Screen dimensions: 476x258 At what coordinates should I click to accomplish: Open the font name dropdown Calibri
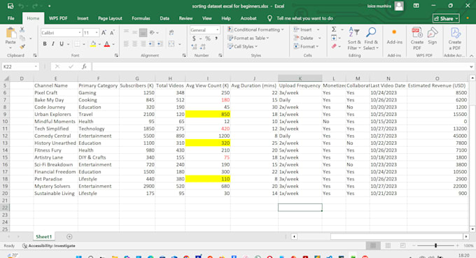click(x=80, y=32)
